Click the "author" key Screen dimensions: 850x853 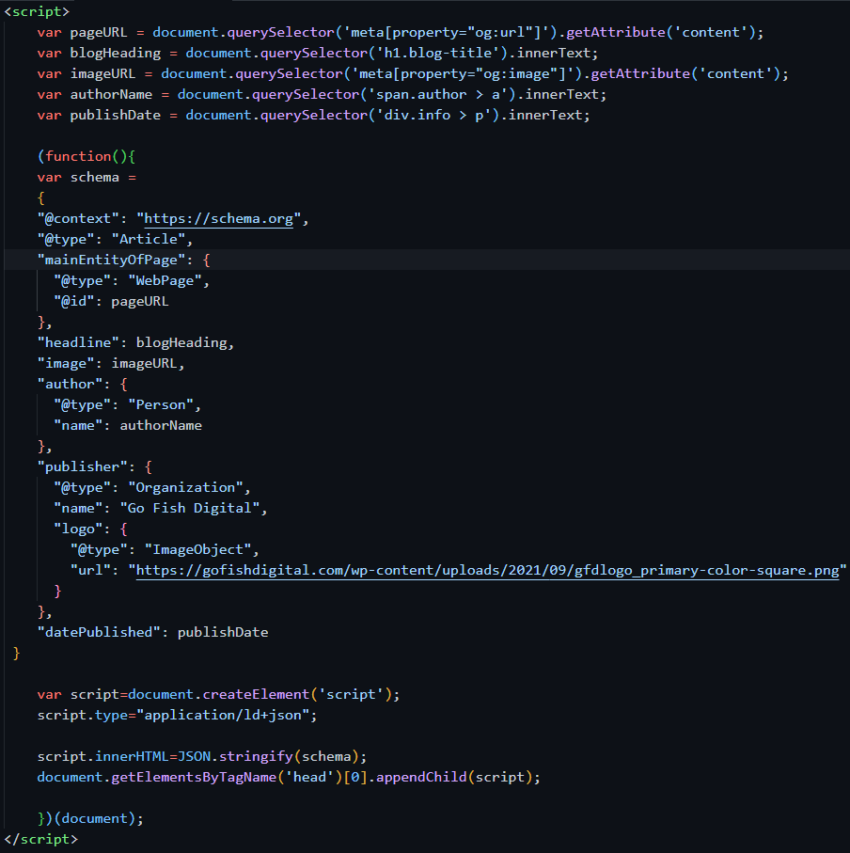pyautogui.click(x=70, y=384)
